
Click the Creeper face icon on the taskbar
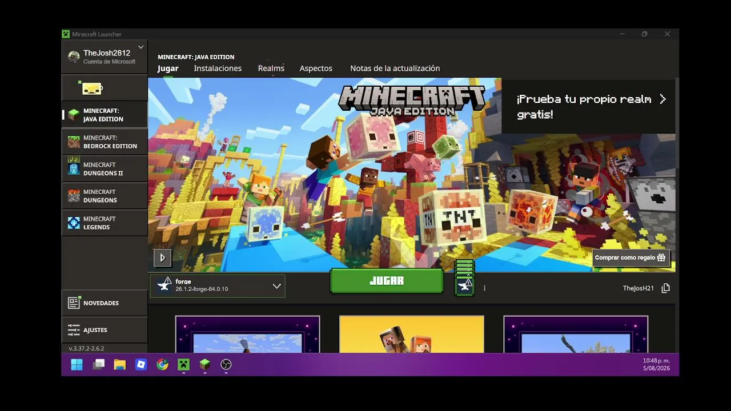183,364
